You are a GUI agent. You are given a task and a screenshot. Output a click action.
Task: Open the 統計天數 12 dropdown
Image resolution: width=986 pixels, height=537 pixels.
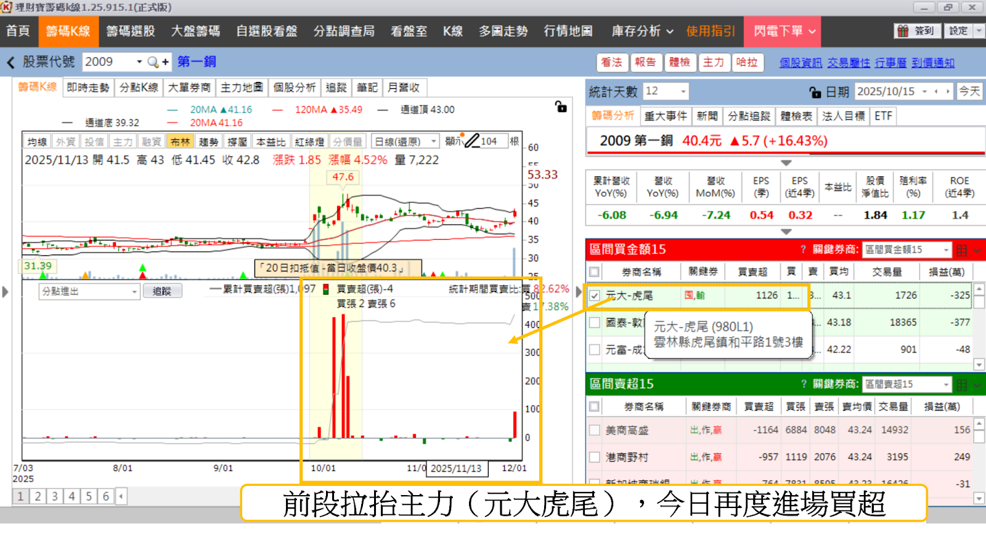(x=683, y=92)
